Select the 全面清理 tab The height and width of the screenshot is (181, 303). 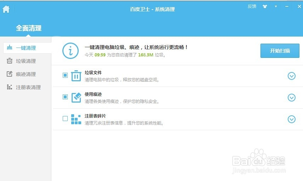pyautogui.click(x=29, y=28)
